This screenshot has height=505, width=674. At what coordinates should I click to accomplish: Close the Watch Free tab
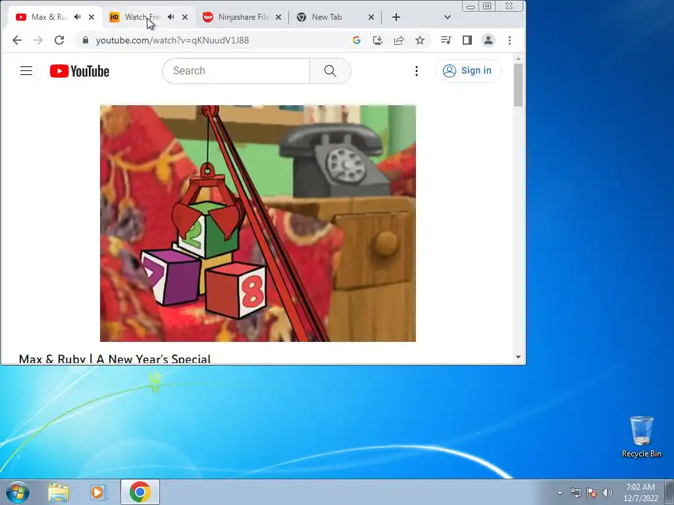[x=185, y=17]
